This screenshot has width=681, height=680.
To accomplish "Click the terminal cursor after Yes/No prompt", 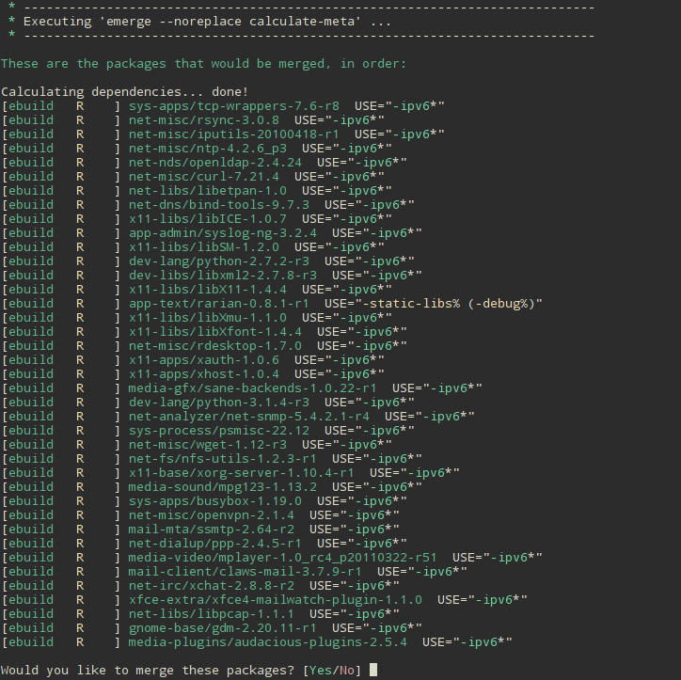I will coord(373,670).
